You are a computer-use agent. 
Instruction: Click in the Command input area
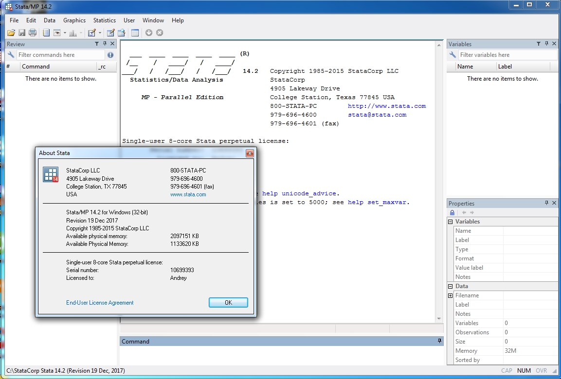point(281,355)
